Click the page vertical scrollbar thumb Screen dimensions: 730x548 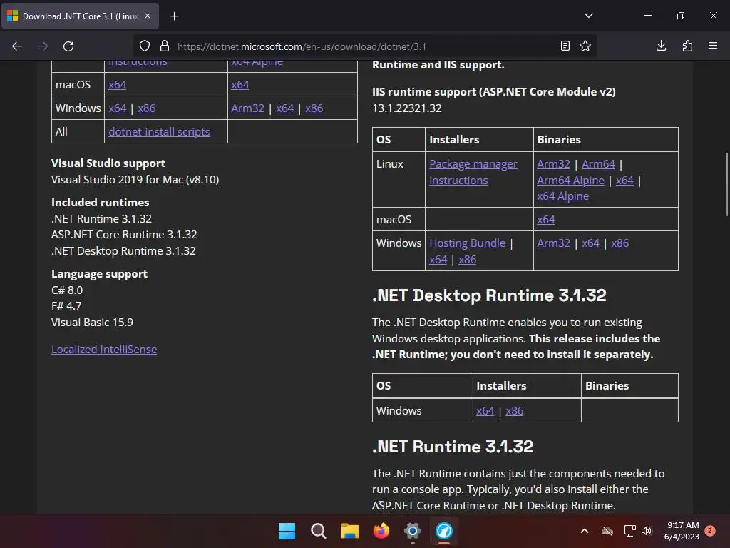[x=726, y=184]
